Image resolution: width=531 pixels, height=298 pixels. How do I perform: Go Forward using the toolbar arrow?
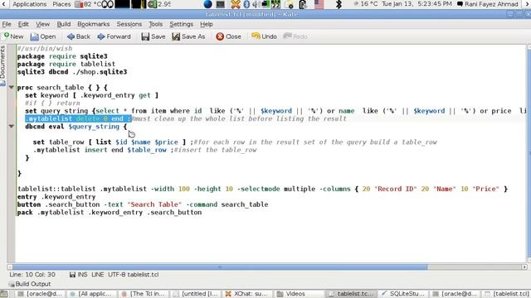pos(114,36)
